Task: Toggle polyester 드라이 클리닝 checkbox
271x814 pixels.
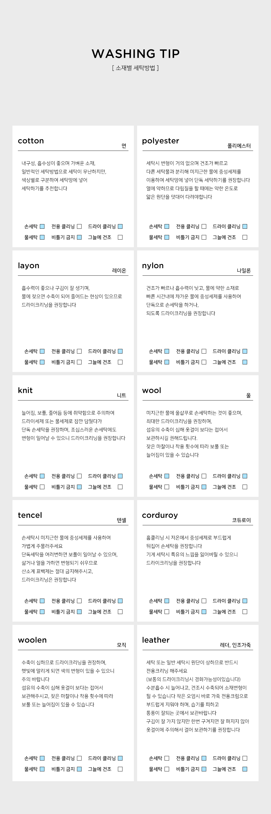Action: pyautogui.click(x=245, y=226)
